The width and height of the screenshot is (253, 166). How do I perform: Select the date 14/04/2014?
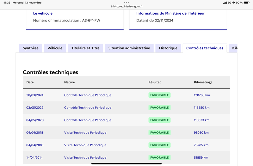click(34, 157)
